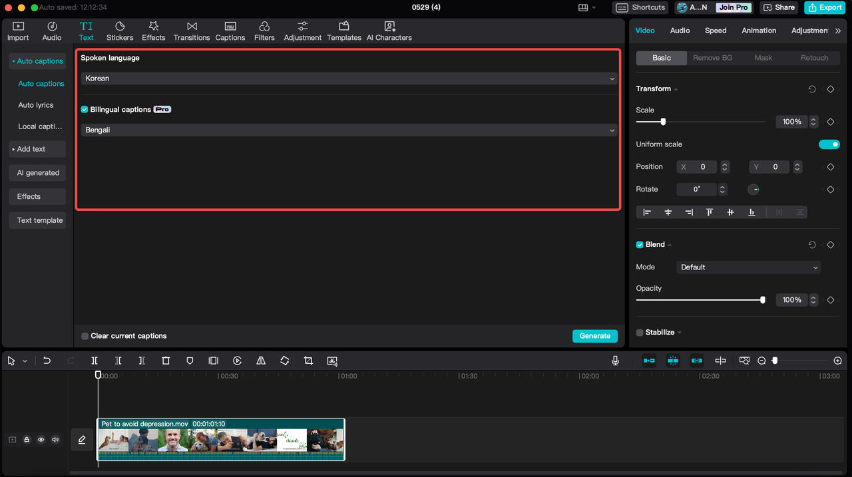Toggle auto snapping in timeline
This screenshot has height=477, width=852.
click(673, 361)
